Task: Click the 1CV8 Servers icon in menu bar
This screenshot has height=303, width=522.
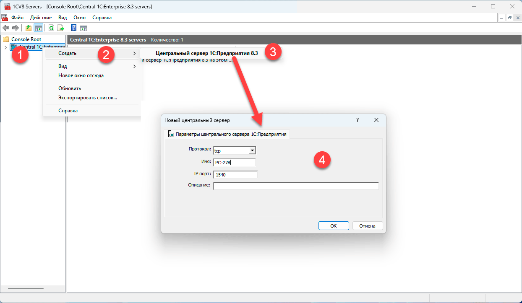Action: click(x=5, y=18)
